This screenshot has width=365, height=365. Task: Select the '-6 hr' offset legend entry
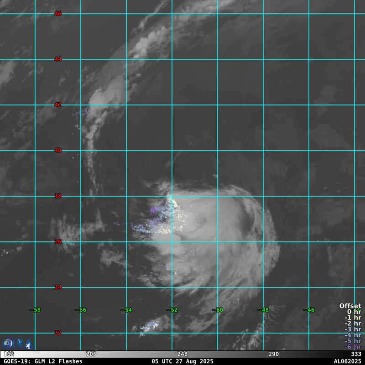click(353, 347)
